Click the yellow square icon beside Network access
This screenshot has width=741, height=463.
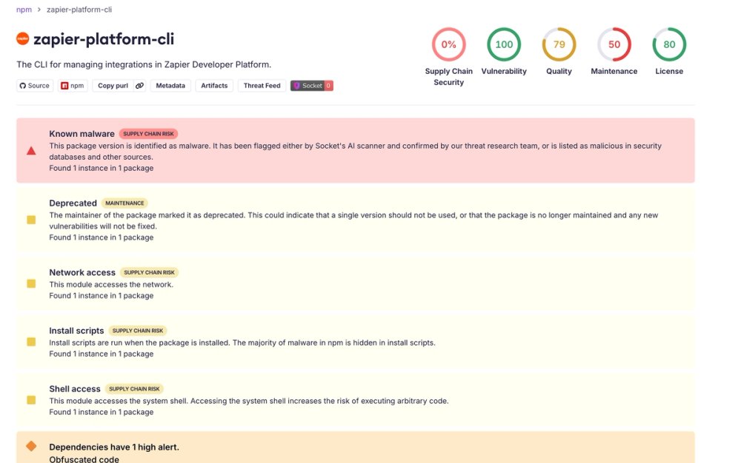coord(30,283)
